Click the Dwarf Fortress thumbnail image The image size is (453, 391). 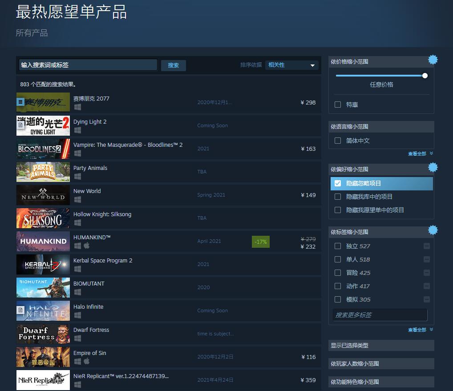(43, 334)
